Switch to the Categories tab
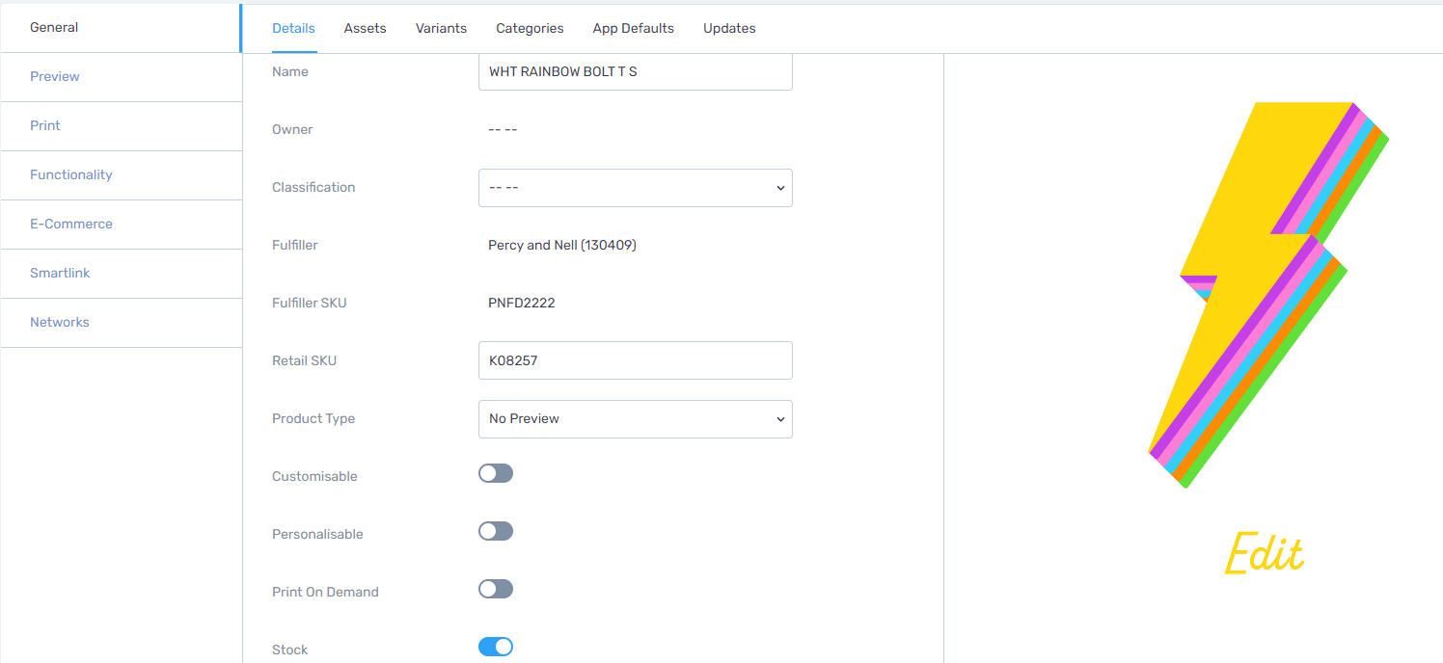1443x663 pixels. click(x=530, y=29)
